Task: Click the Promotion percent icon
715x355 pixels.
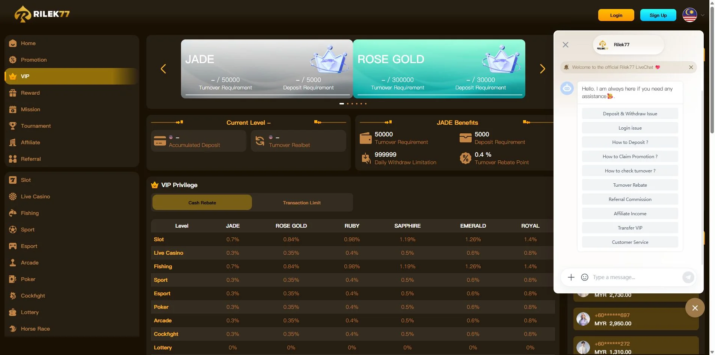Action: (x=13, y=60)
